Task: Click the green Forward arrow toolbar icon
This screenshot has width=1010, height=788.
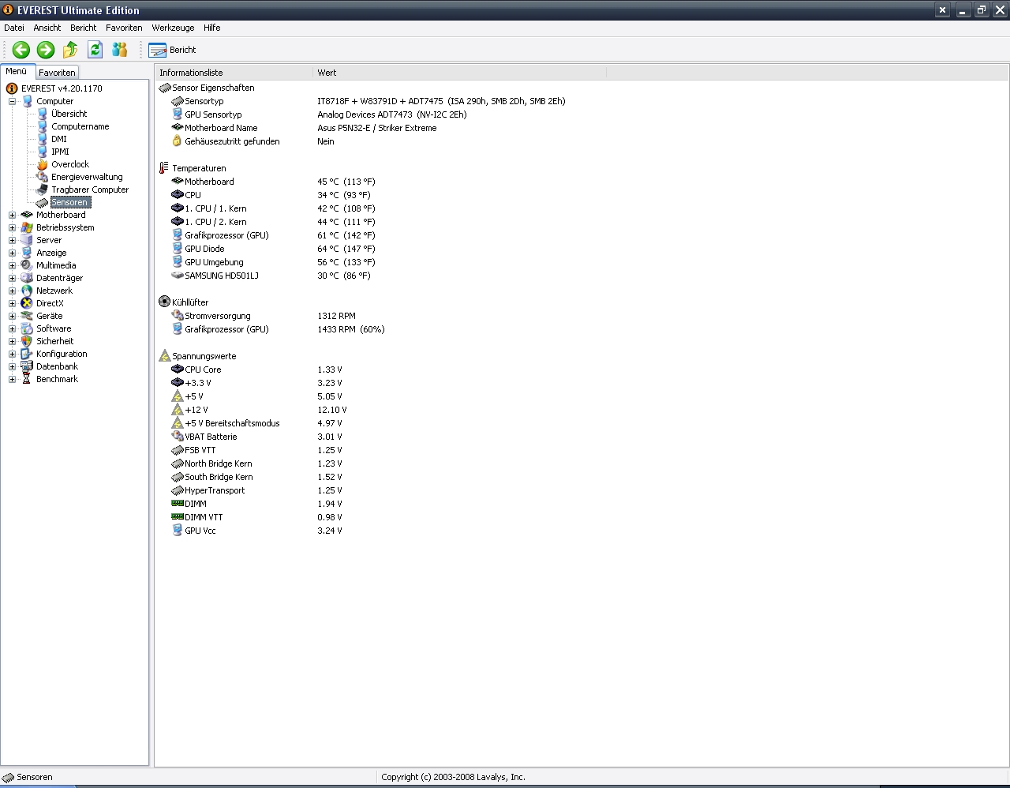Action: tap(46, 50)
